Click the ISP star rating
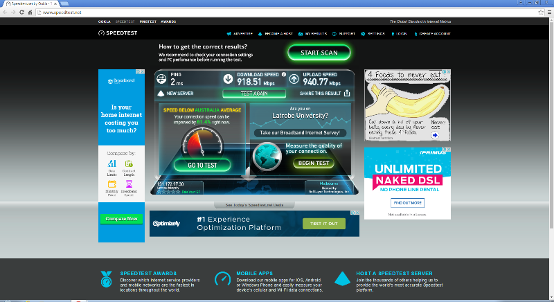Viewport: 554px width, 302px height. pyautogui.click(x=168, y=192)
